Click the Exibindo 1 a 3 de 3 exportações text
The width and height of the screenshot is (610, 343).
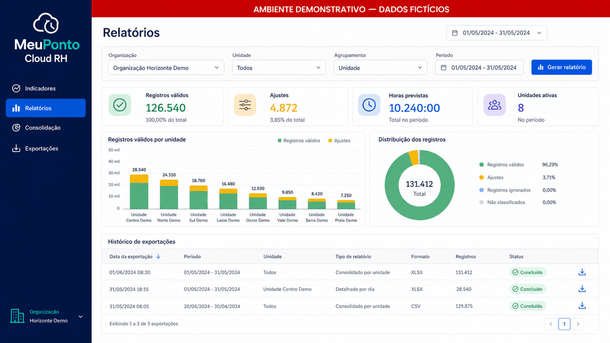(x=144, y=324)
